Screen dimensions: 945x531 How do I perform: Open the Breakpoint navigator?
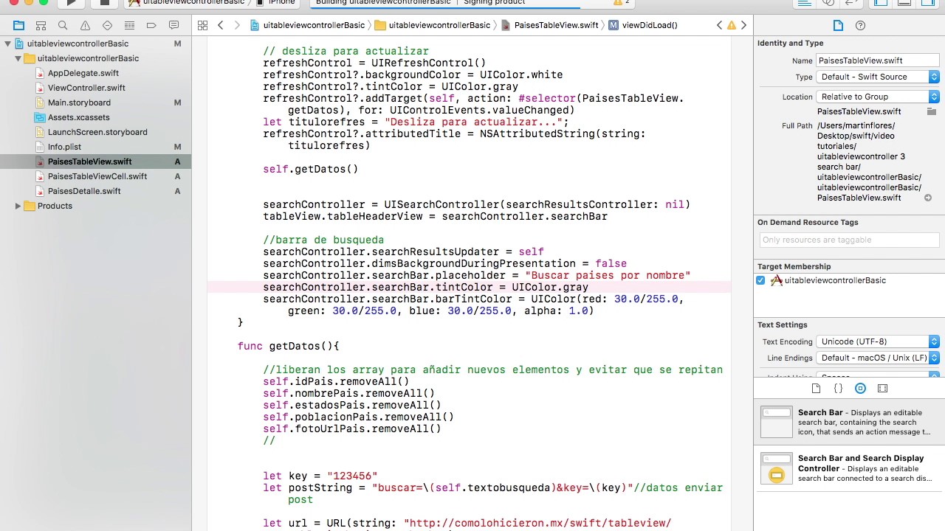click(151, 25)
